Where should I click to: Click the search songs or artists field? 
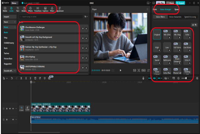pyautogui.click(x=51, y=17)
